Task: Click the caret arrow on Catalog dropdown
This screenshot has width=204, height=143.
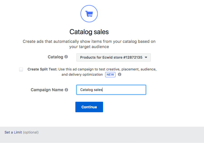Action: pyautogui.click(x=146, y=57)
